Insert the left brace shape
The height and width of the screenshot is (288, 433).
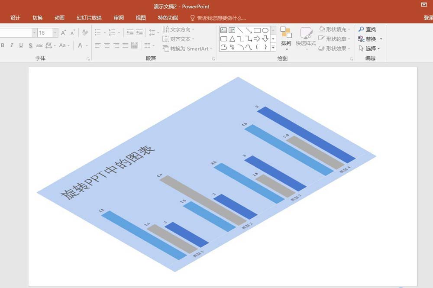pos(257,47)
